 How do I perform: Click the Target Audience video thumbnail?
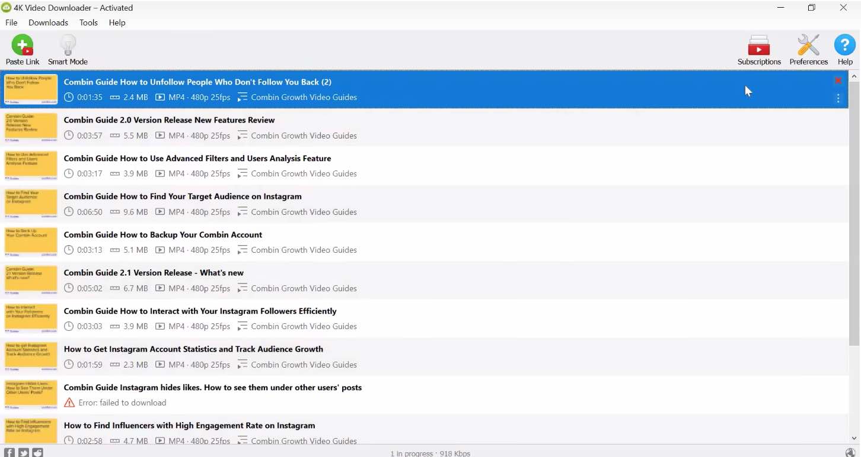coord(30,204)
